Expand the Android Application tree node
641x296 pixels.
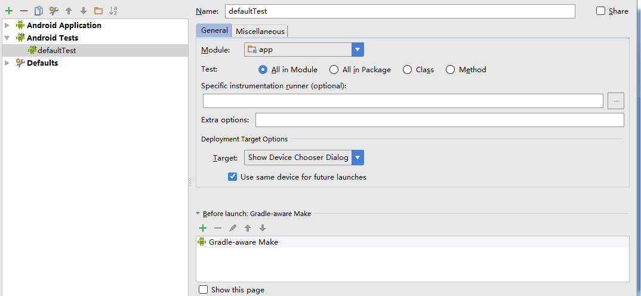point(7,25)
